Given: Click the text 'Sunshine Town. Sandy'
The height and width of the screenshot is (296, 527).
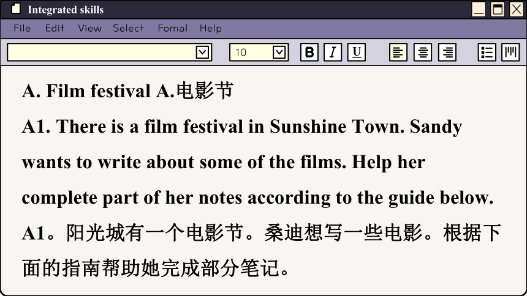Looking at the screenshot, I should (x=366, y=127).
